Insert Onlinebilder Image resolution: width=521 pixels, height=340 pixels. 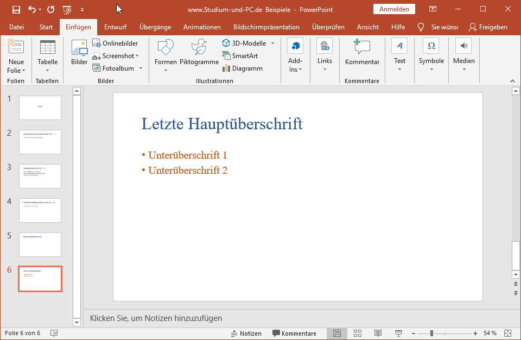[x=115, y=43]
